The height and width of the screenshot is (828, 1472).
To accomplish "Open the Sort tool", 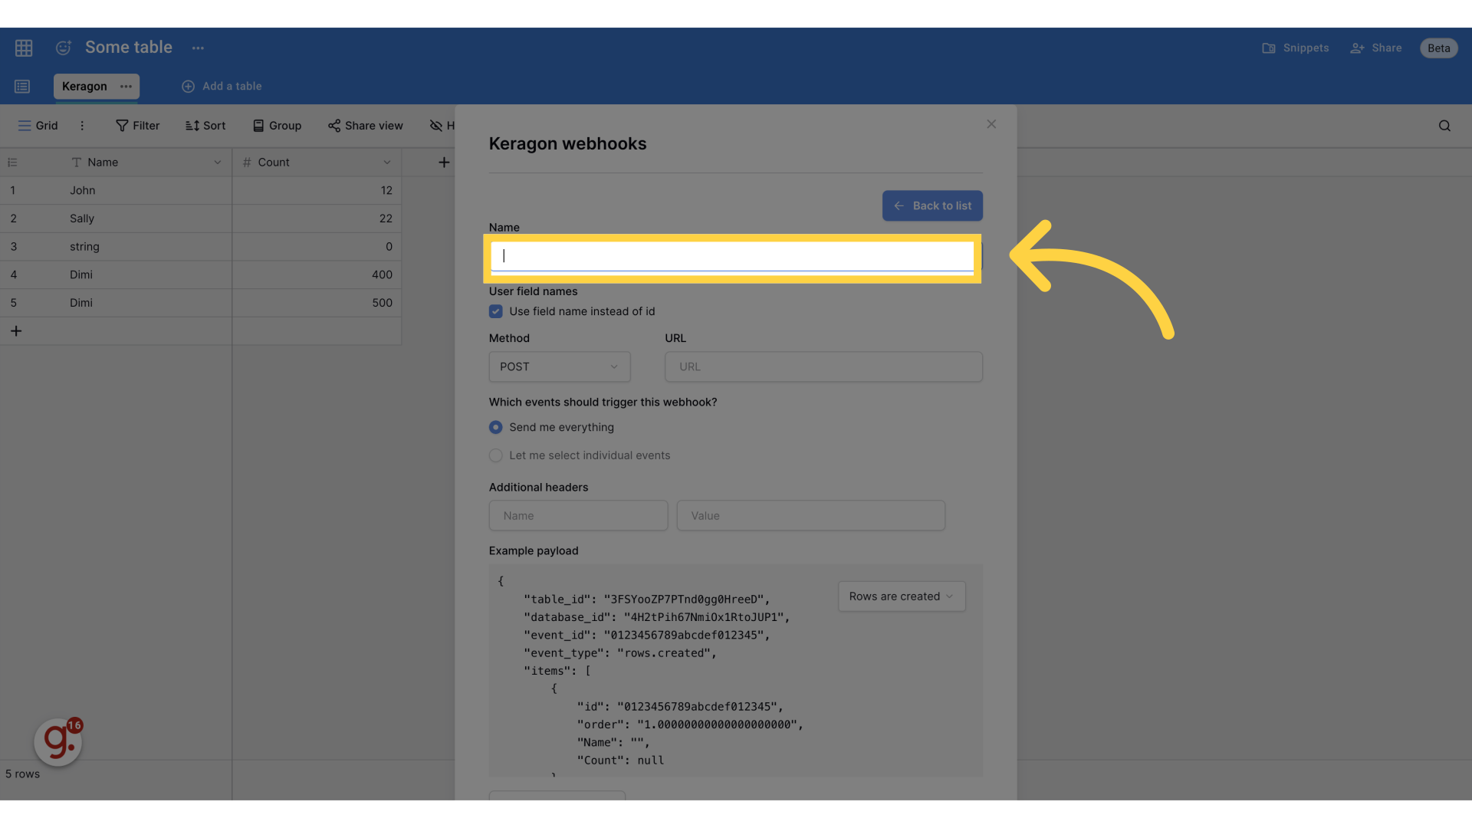I will 205,126.
